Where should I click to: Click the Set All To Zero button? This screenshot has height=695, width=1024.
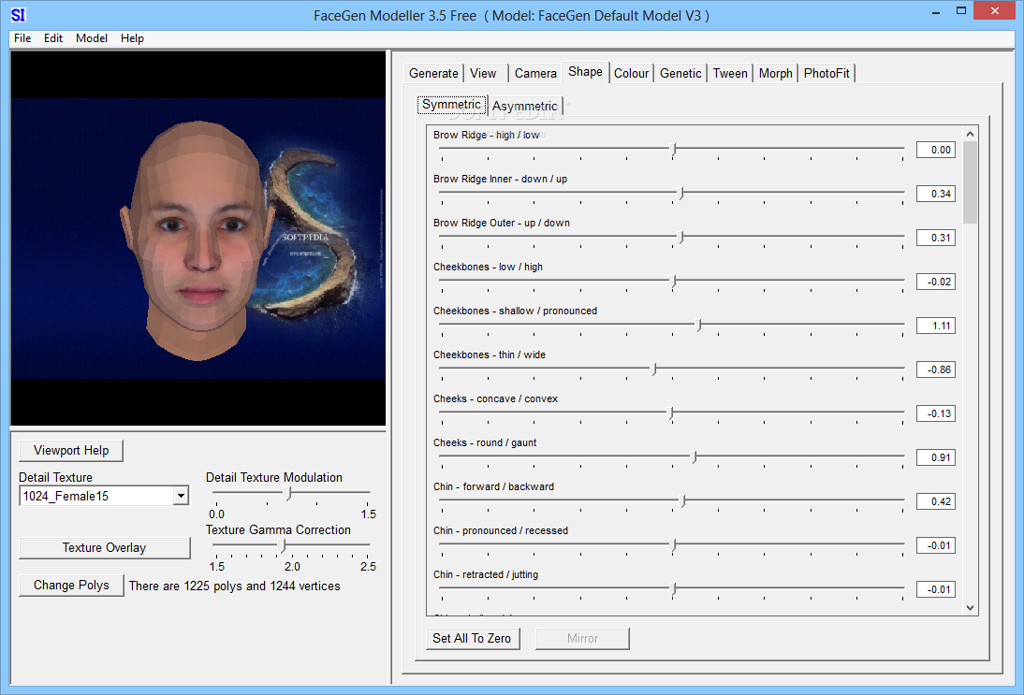pos(472,638)
